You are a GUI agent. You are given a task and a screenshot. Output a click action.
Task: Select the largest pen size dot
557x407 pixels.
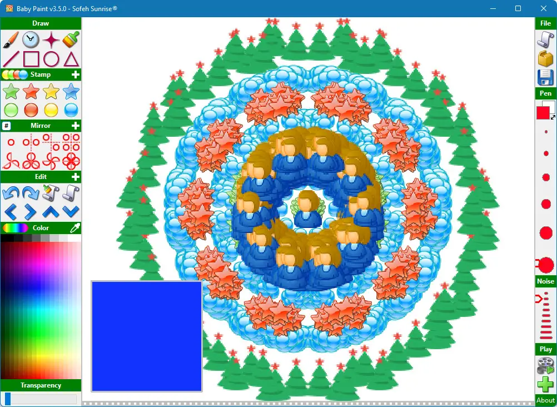coord(546,265)
